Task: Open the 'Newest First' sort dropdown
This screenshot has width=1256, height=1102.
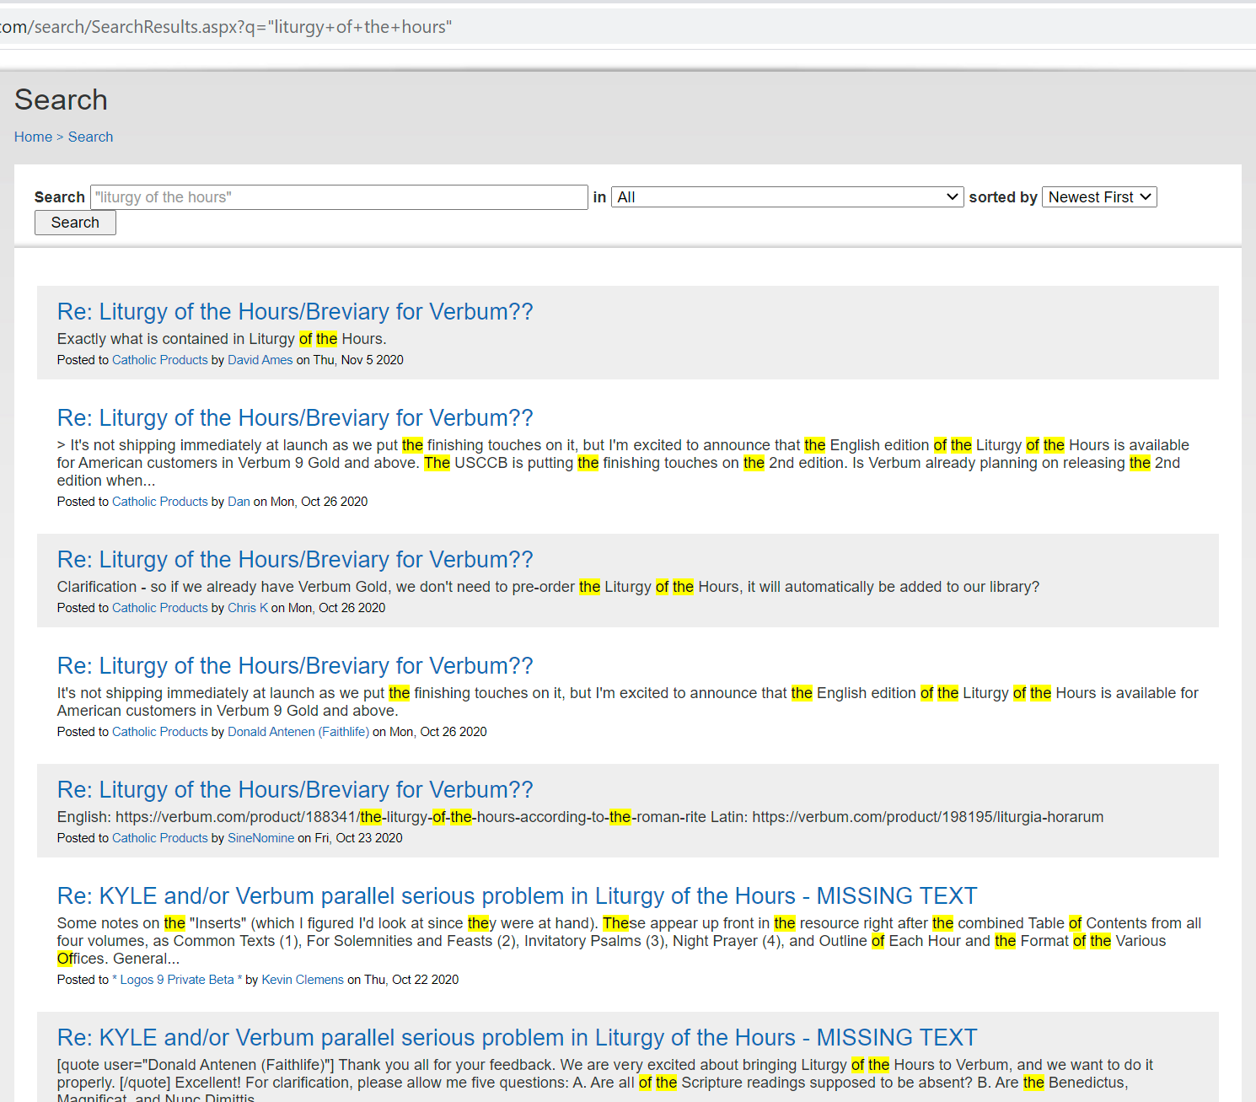Action: (1099, 197)
